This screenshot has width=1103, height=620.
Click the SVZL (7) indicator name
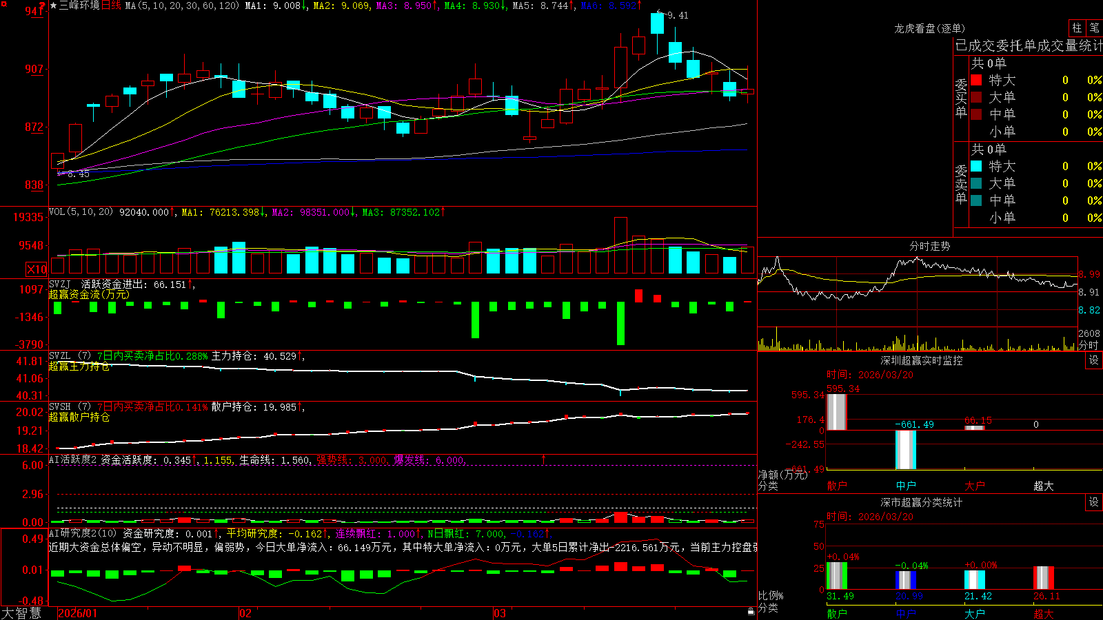click(70, 356)
